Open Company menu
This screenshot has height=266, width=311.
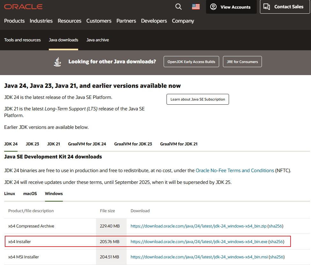tap(183, 21)
